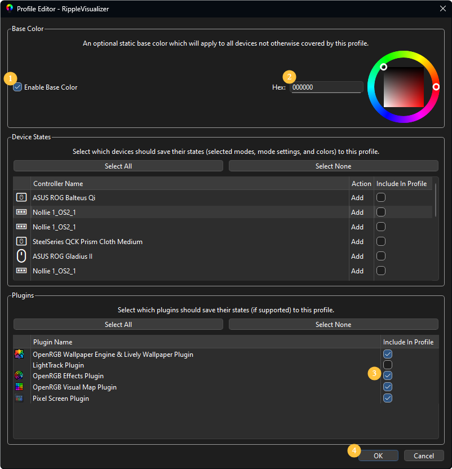Uncheck OpenRGB Effects Plugin checkbox
Screen dimensions: 452x469
point(388,375)
